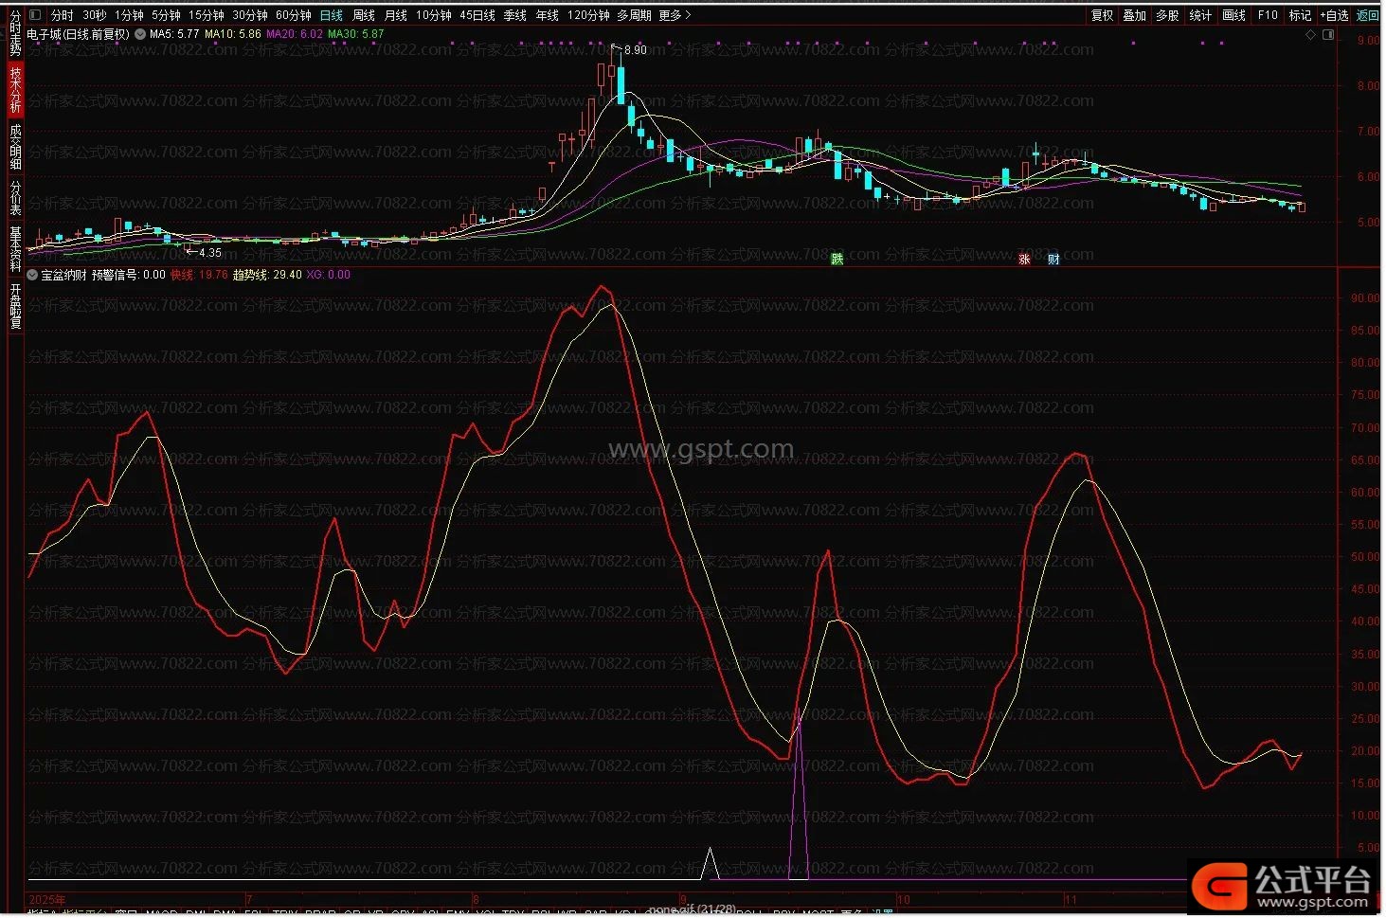Toggle 复权 price adjustment
The width and height of the screenshot is (1386, 918).
click(x=1102, y=15)
